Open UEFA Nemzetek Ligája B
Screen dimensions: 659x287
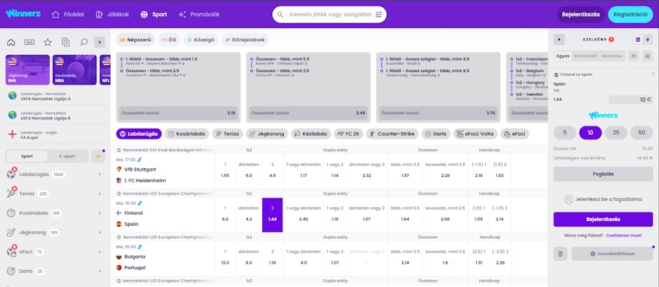[x=56, y=116]
